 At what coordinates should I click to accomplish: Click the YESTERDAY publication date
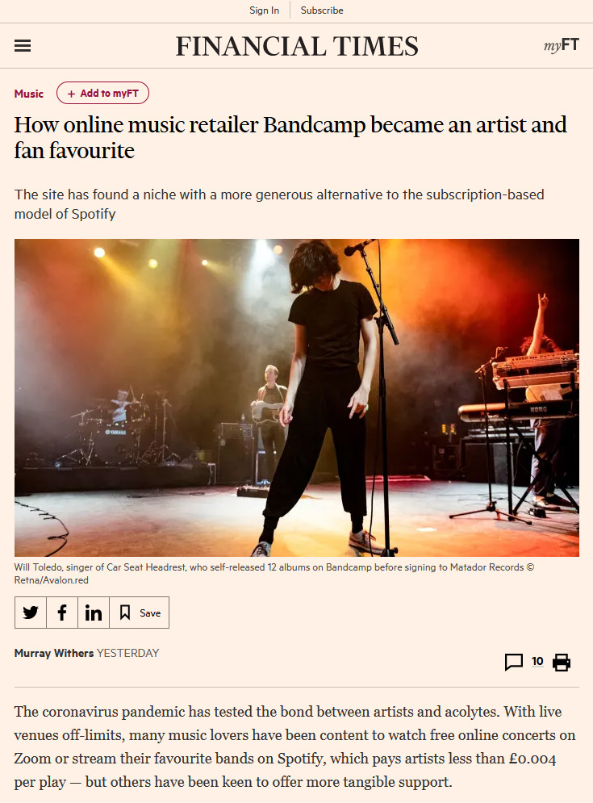pos(128,653)
